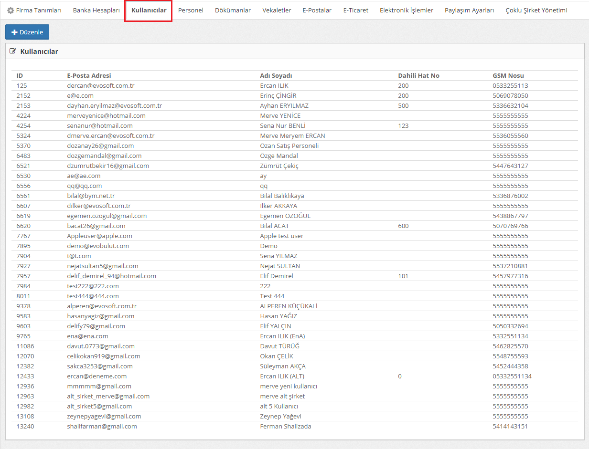Open Paylaşım Ayarları tab
The image size is (589, 449).
[x=469, y=10]
